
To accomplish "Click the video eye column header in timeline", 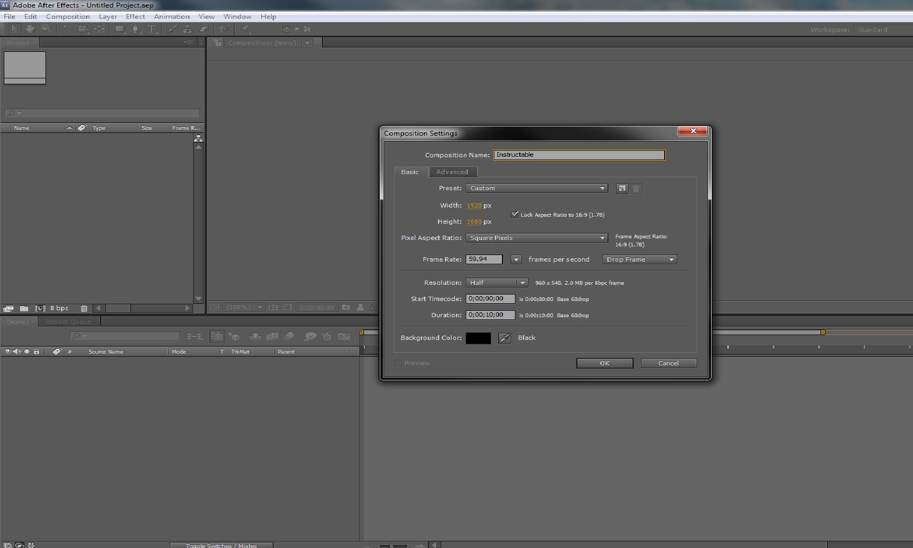I will 8,351.
